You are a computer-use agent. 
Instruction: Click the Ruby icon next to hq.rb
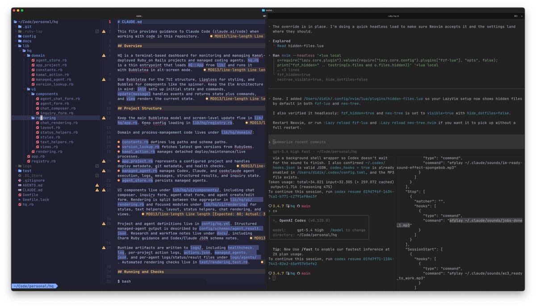tap(20, 204)
